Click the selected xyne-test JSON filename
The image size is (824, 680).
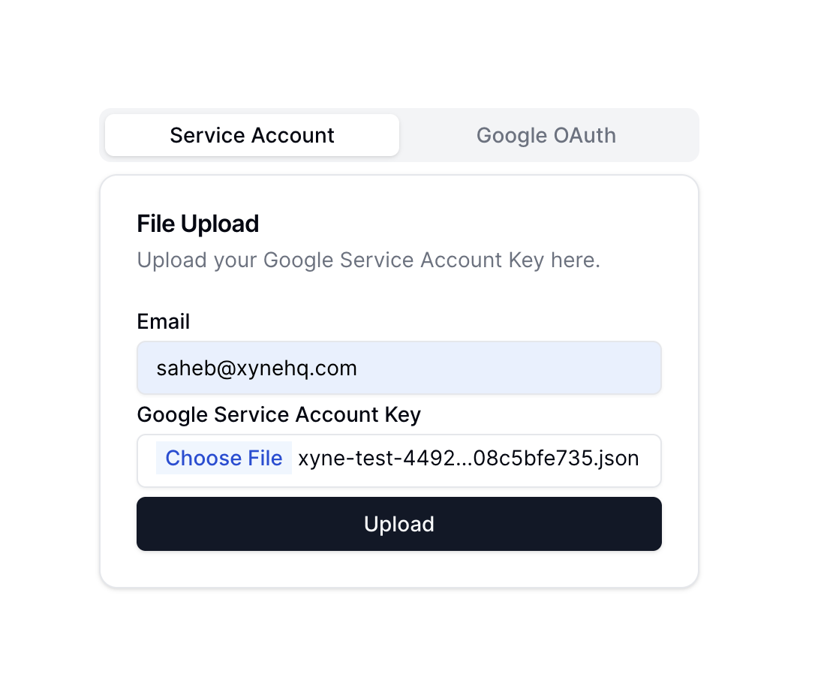tap(468, 459)
